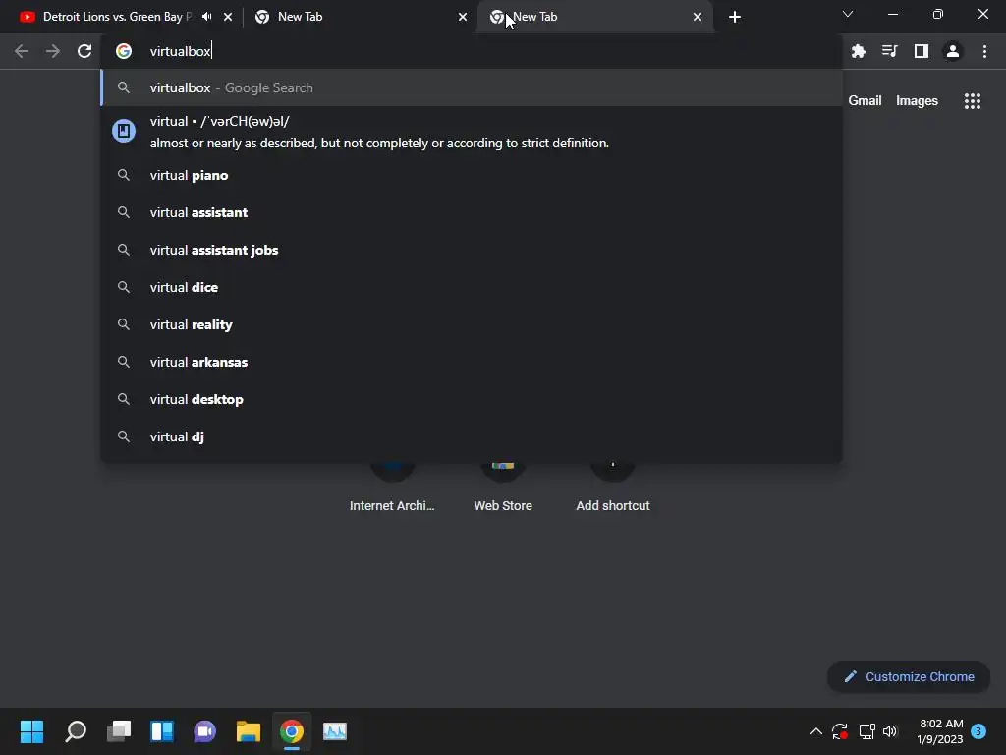Select the 'virtual desktop' suggestion
Screen dimensions: 1006x755
tap(472, 399)
